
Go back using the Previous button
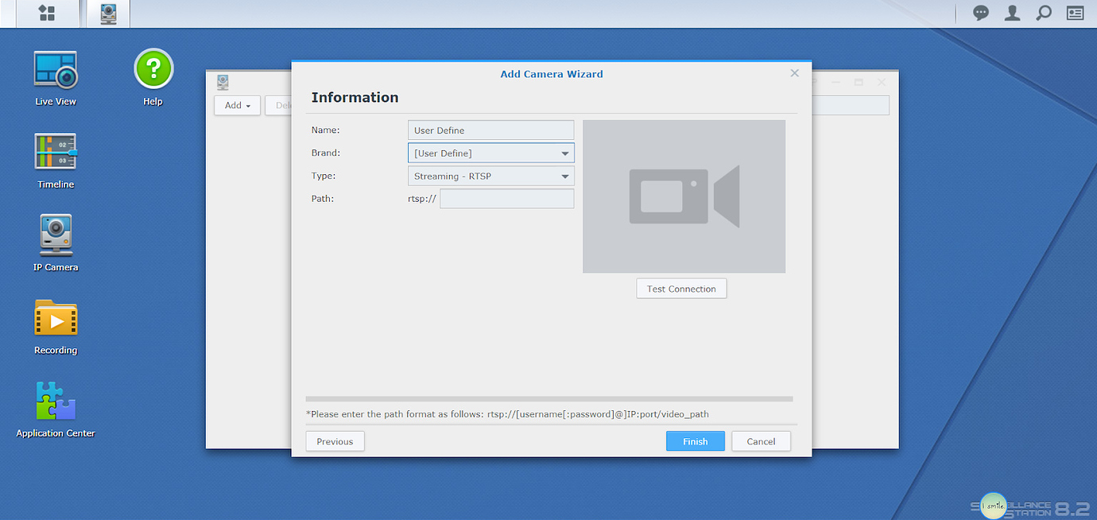point(335,440)
